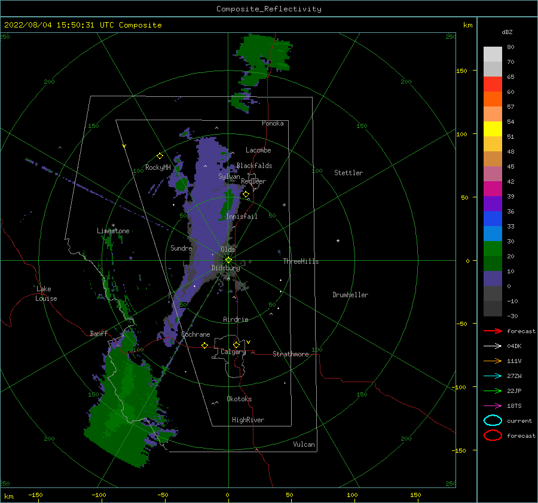Click the yellow diamond marker west of Calgary
The width and height of the screenshot is (538, 503).
pyautogui.click(x=204, y=345)
